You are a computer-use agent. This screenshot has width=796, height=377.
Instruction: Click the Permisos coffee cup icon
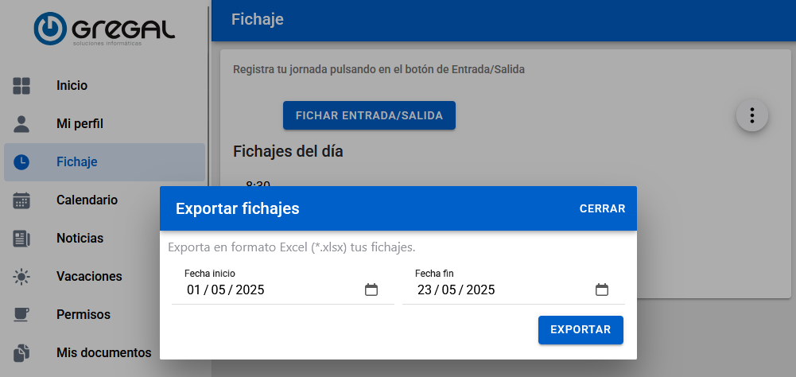pyautogui.click(x=21, y=315)
